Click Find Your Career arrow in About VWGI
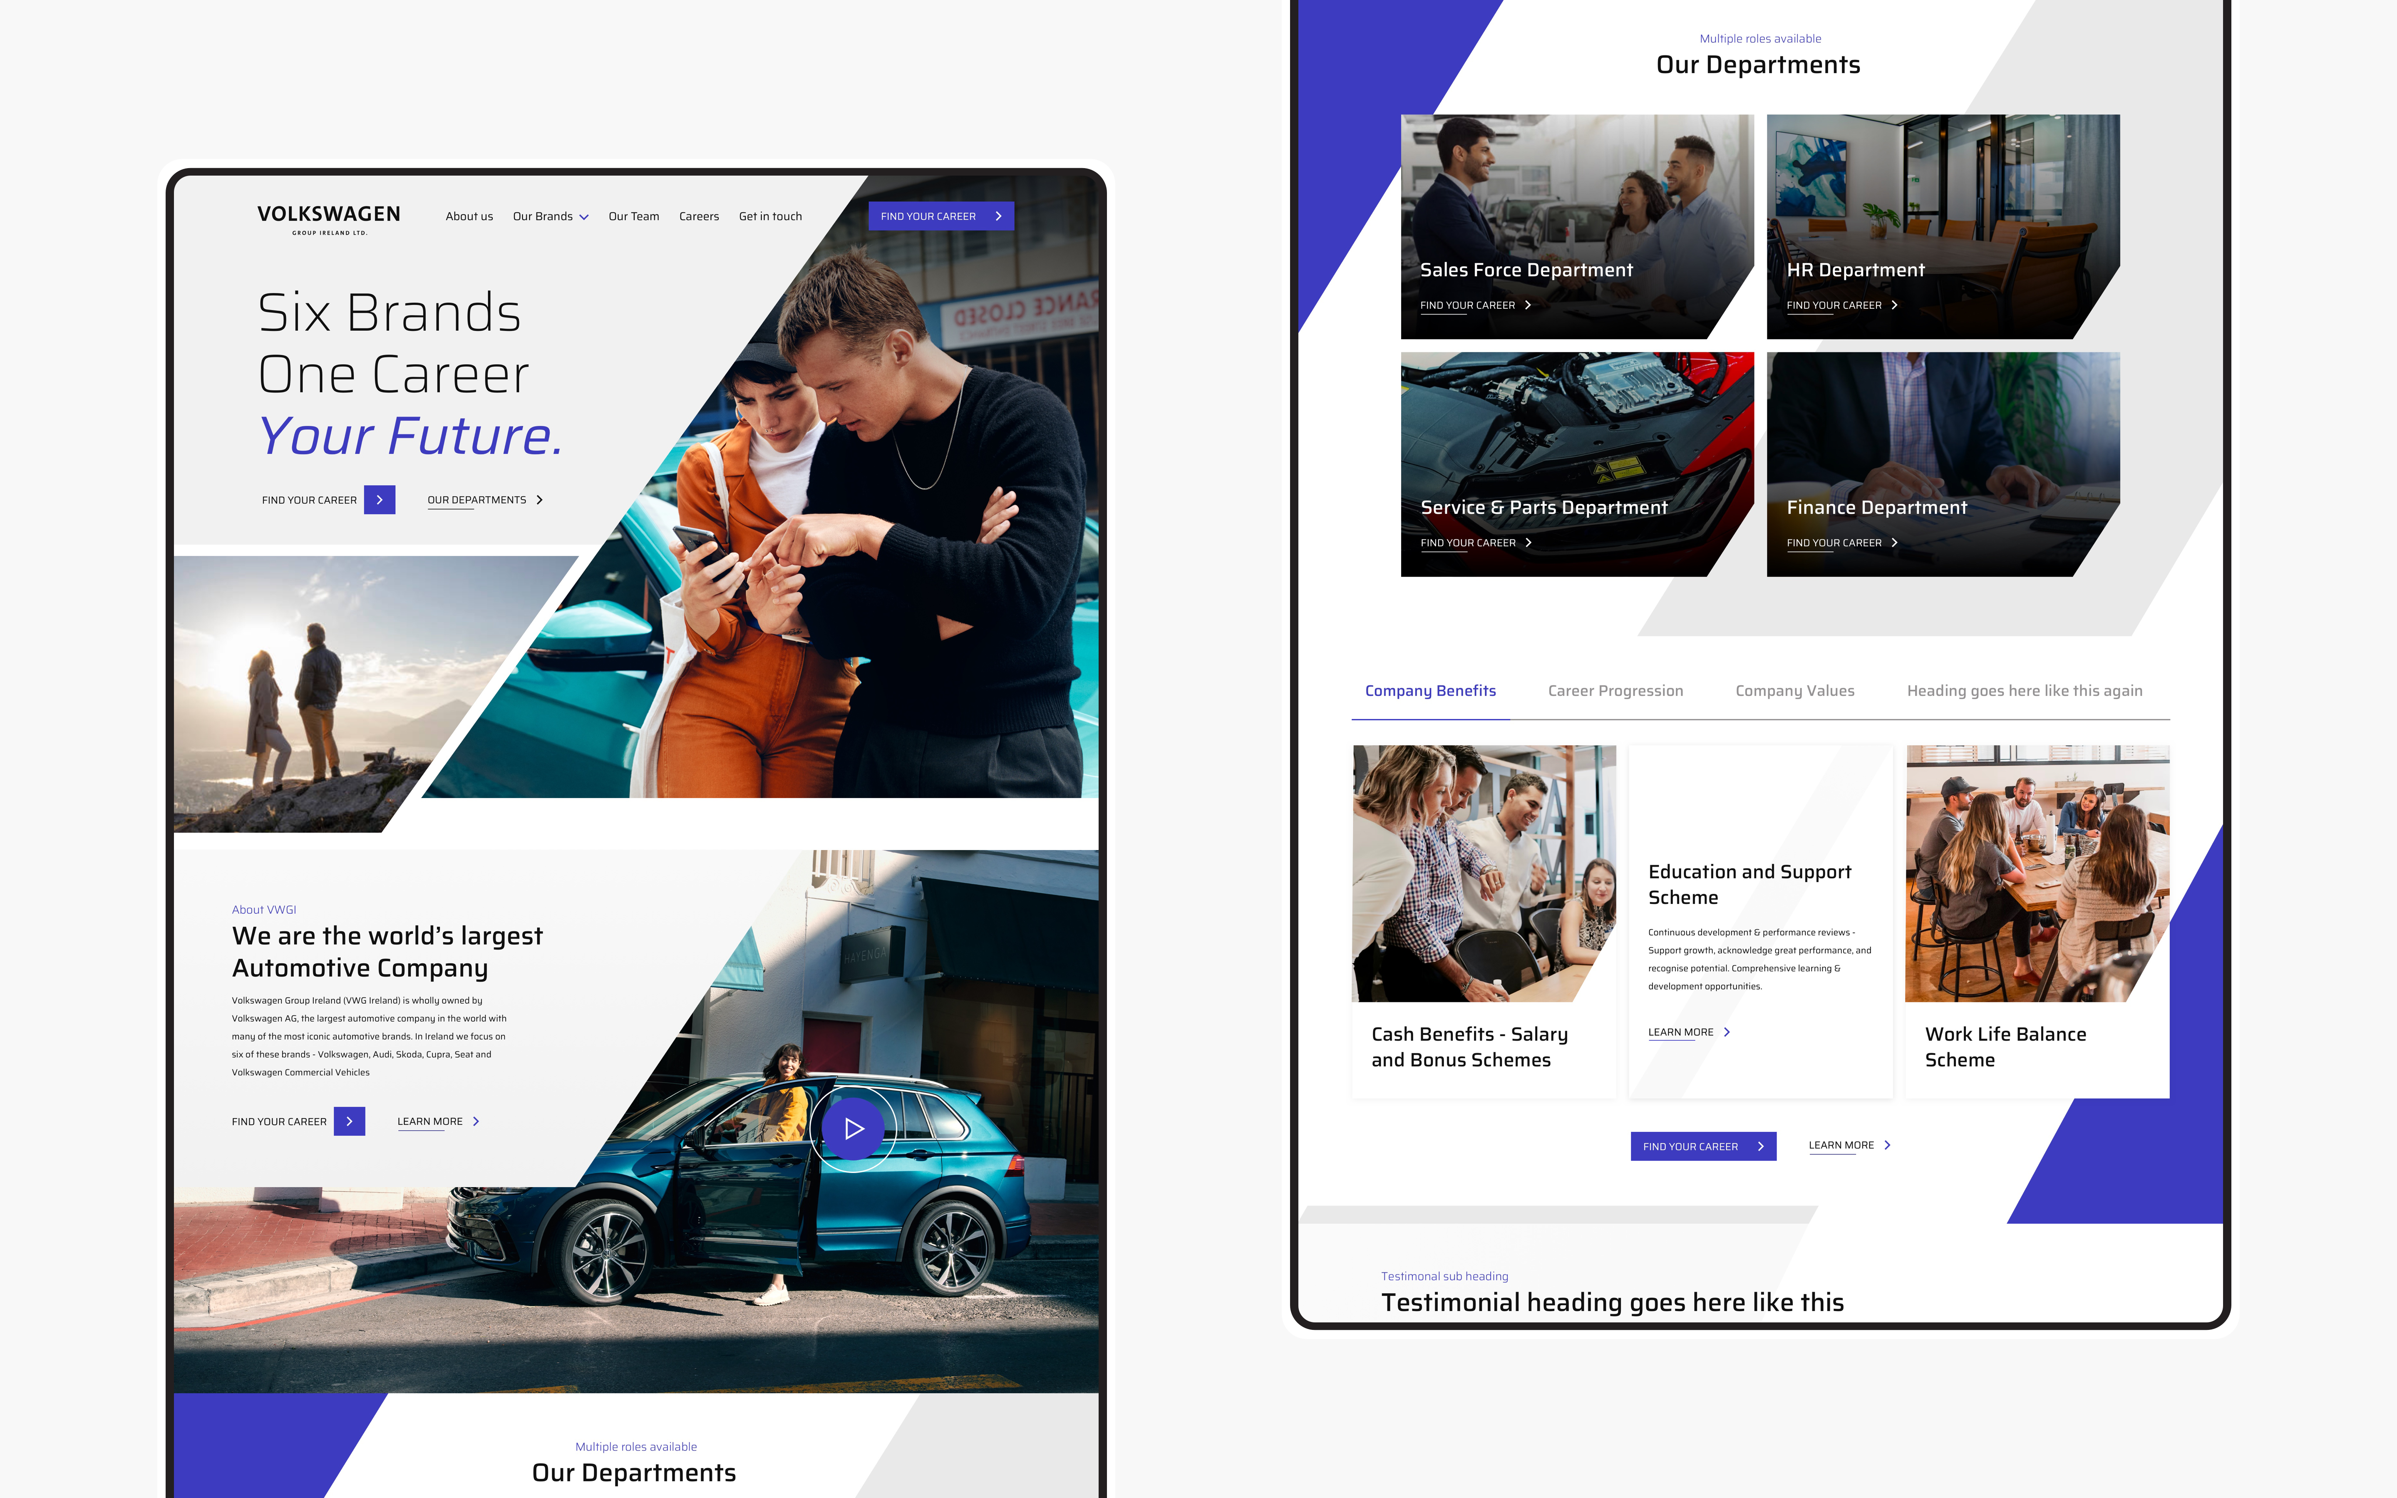 pos(350,1121)
